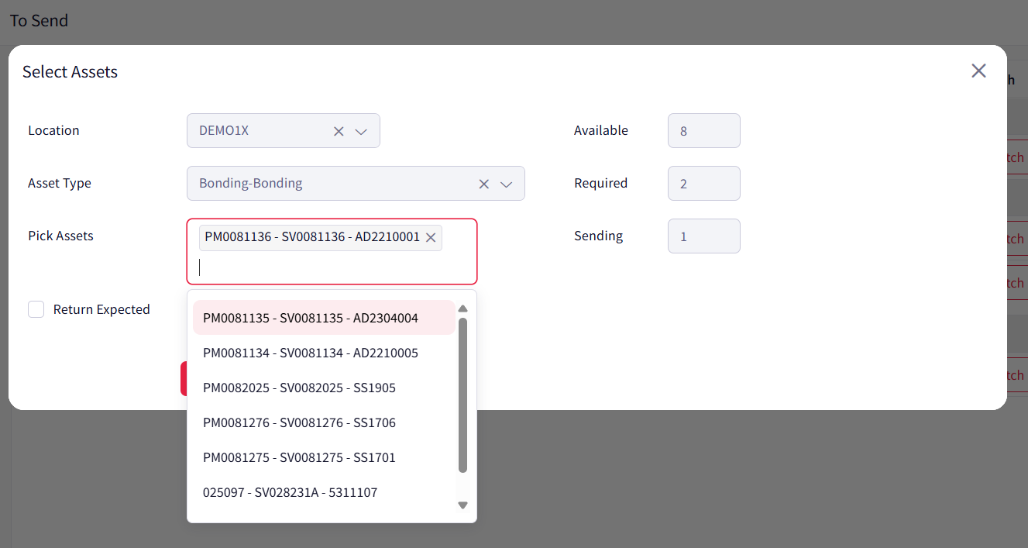Image resolution: width=1028 pixels, height=548 pixels.
Task: Click the asset dropdown scrollbar thumb
Action: (463, 395)
